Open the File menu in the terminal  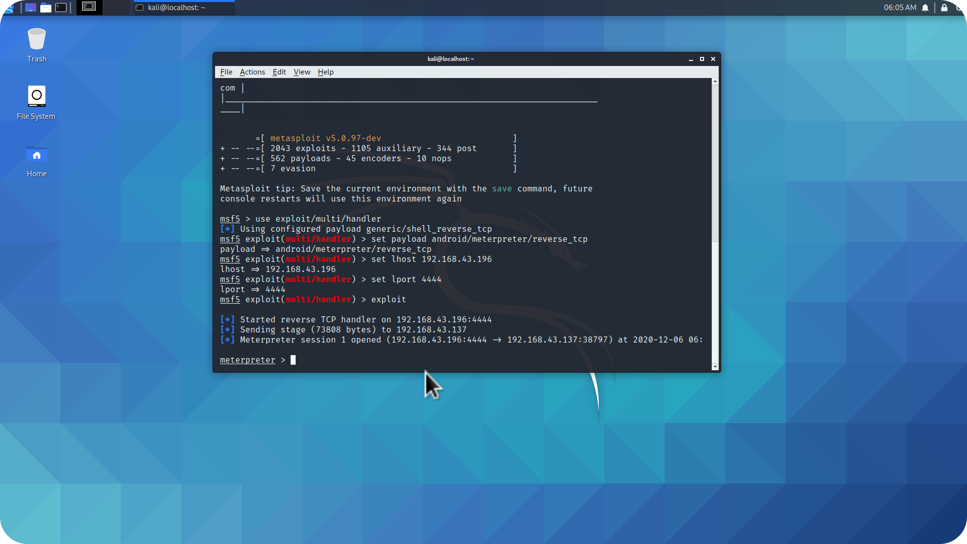click(x=226, y=72)
